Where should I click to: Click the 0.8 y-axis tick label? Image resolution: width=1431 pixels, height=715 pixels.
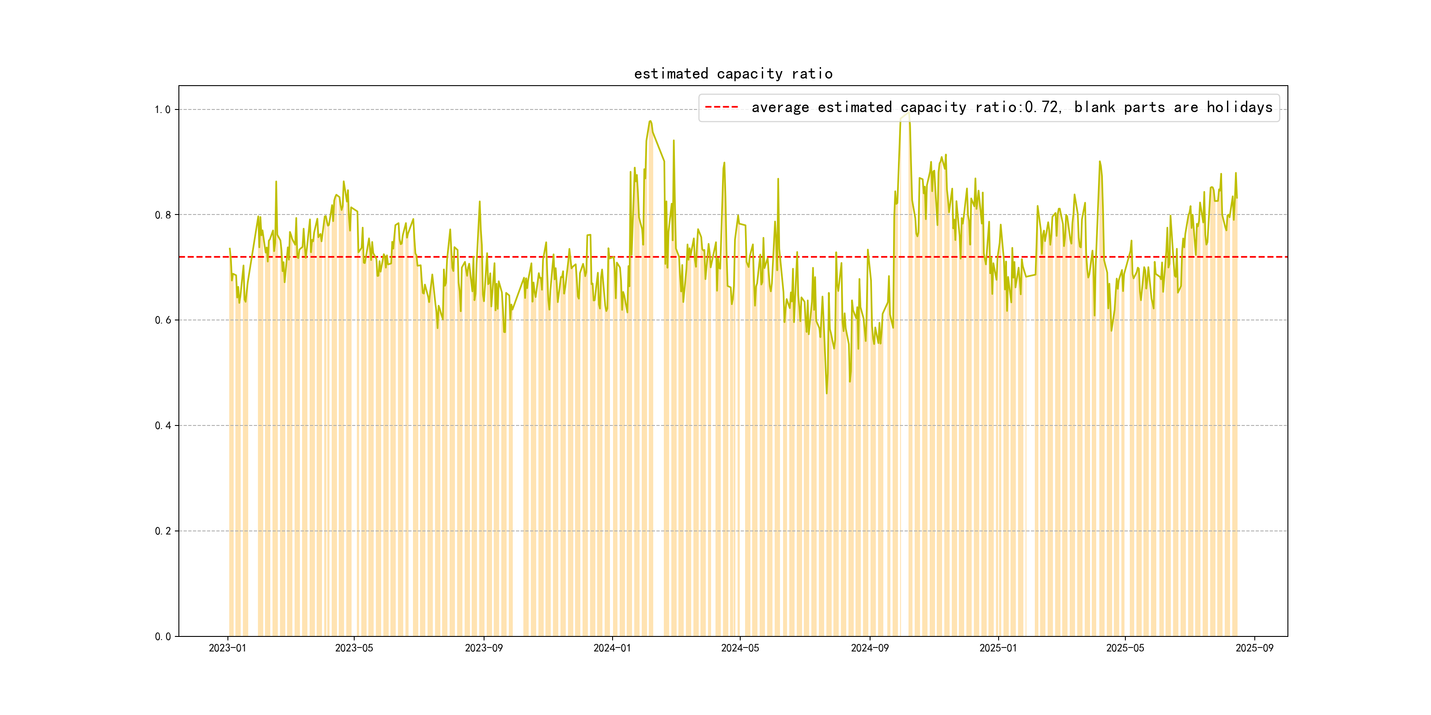pos(162,215)
